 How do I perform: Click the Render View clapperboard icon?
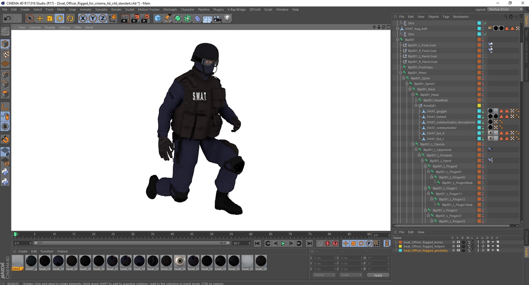point(125,18)
